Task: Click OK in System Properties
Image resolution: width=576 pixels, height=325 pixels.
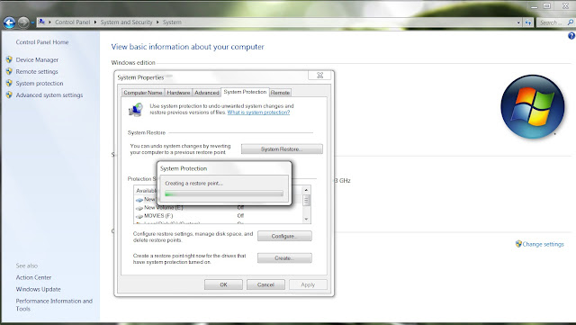Action: pyautogui.click(x=223, y=284)
